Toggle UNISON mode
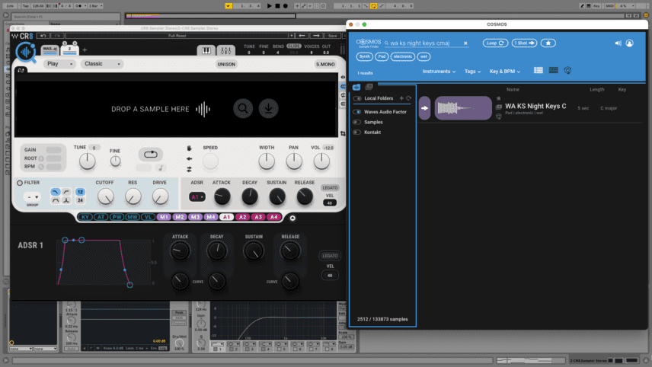 (226, 64)
